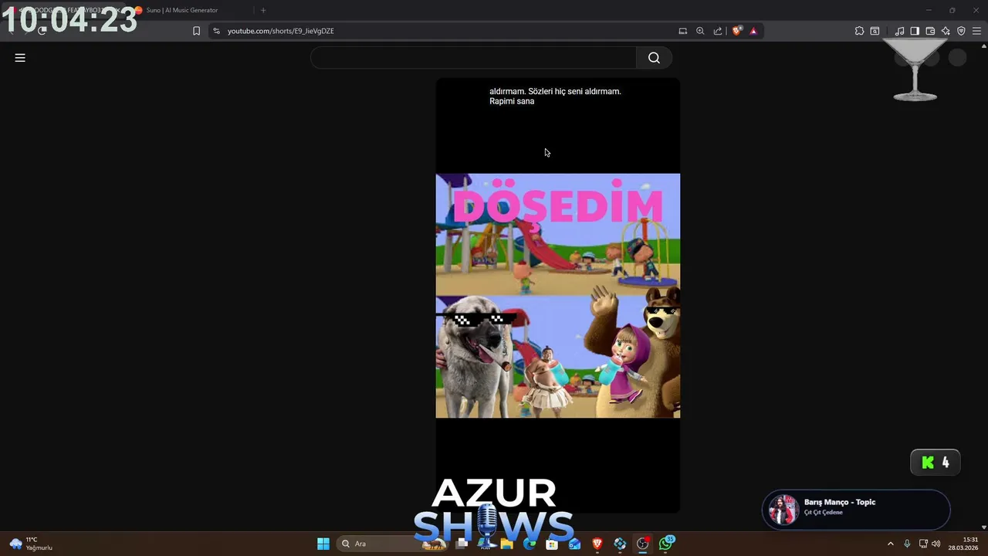The width and height of the screenshot is (988, 556).
Task: Open the blue hexagon taskbar app
Action: coord(620,544)
